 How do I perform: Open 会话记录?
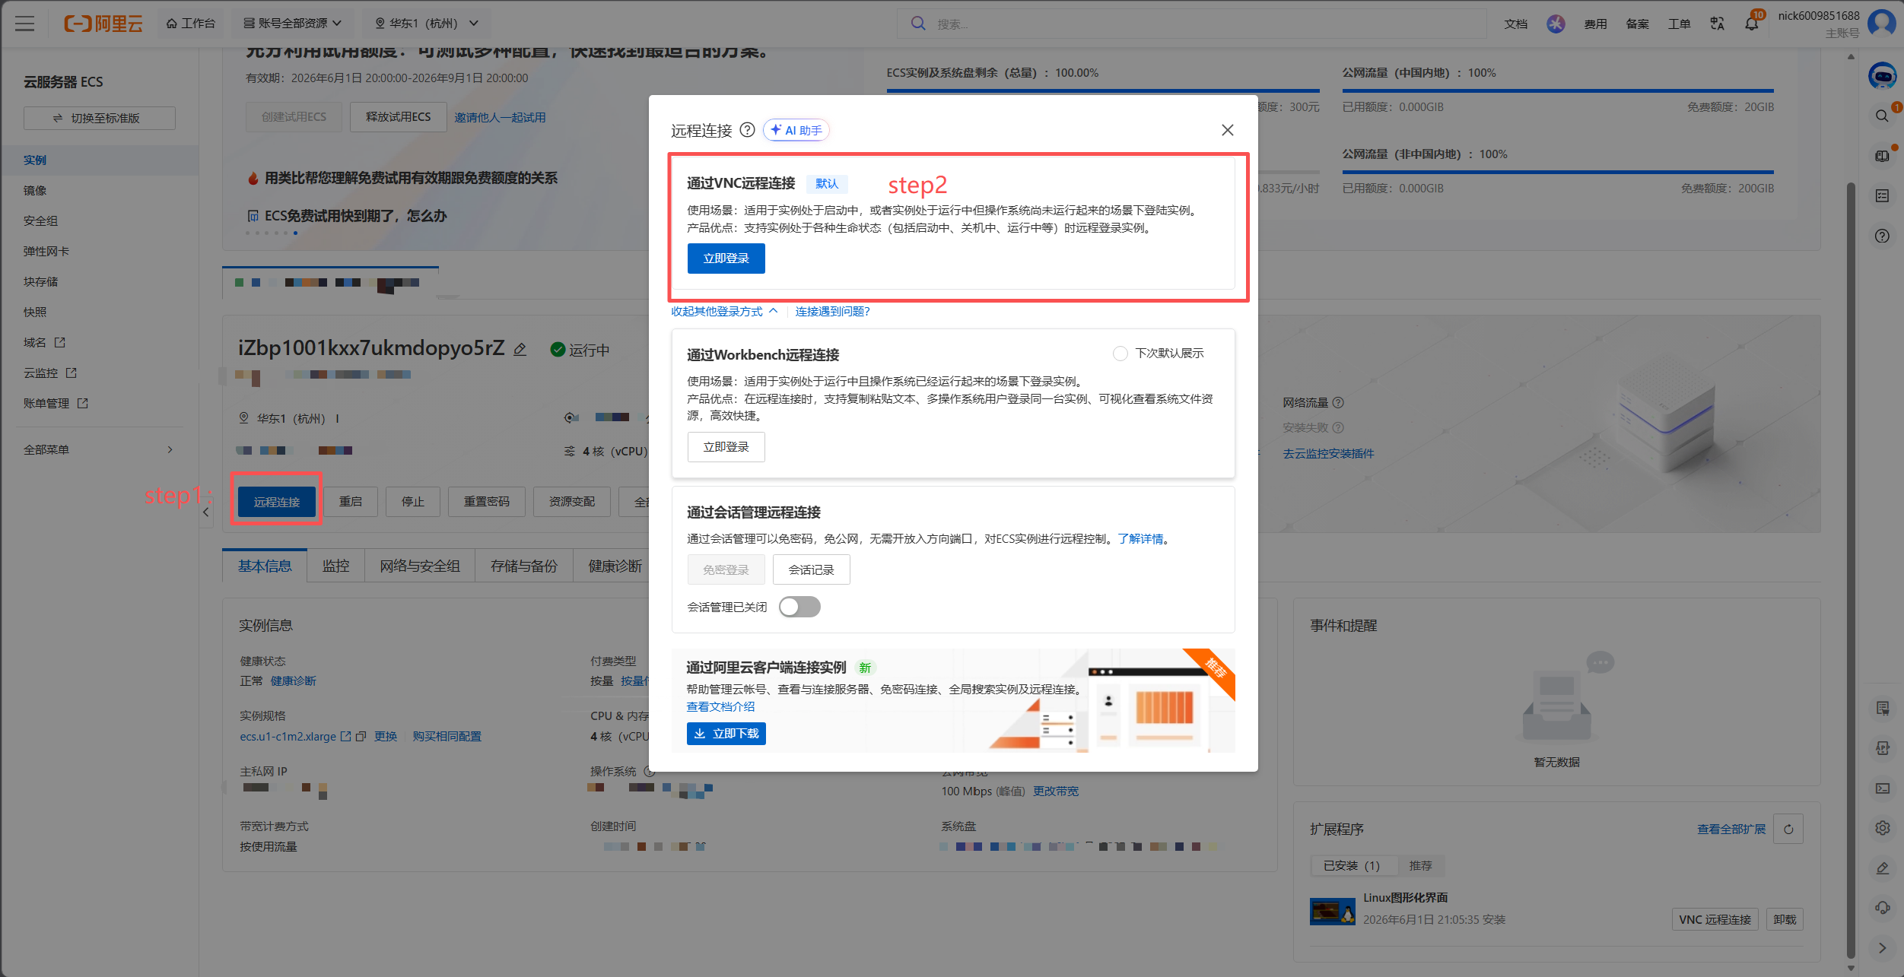pos(812,569)
